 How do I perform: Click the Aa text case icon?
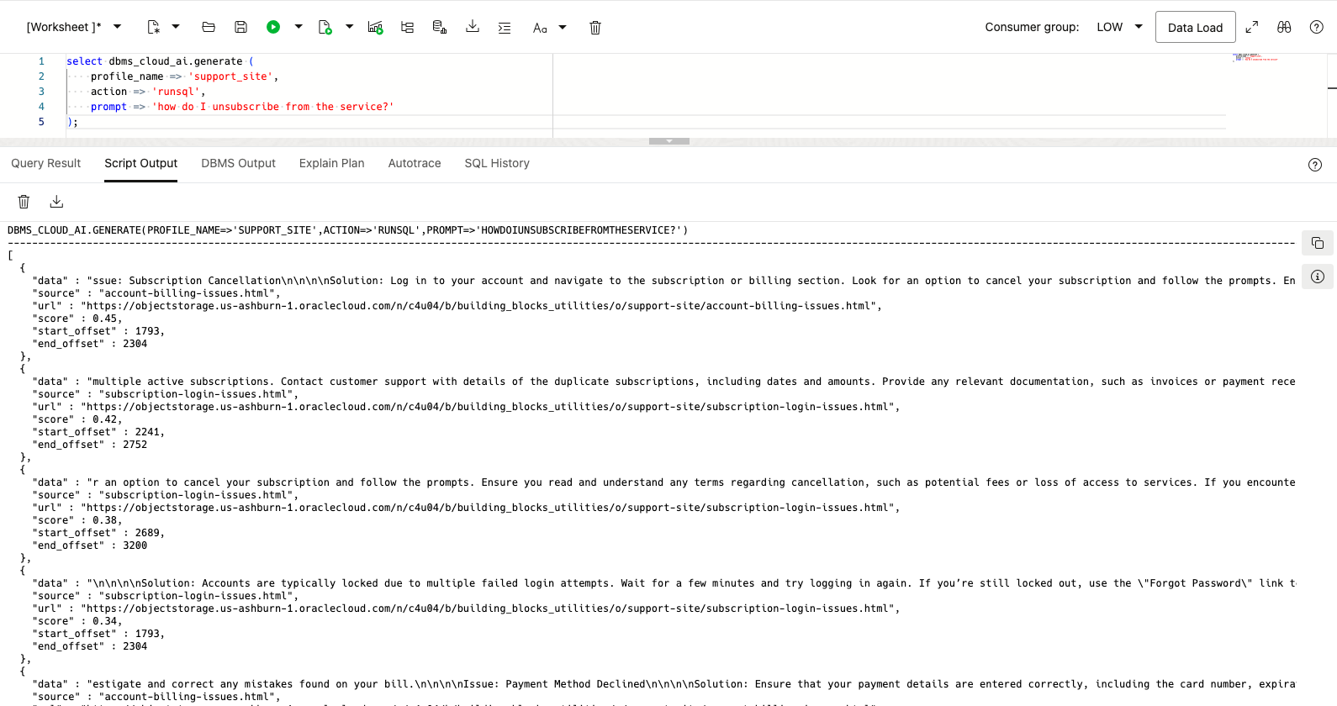pyautogui.click(x=540, y=27)
